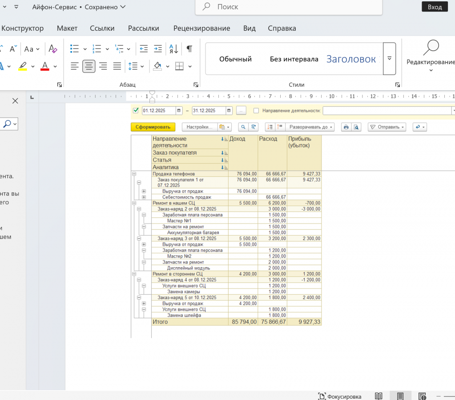Toggle Focus mode (Фокусировка)

coord(340,396)
